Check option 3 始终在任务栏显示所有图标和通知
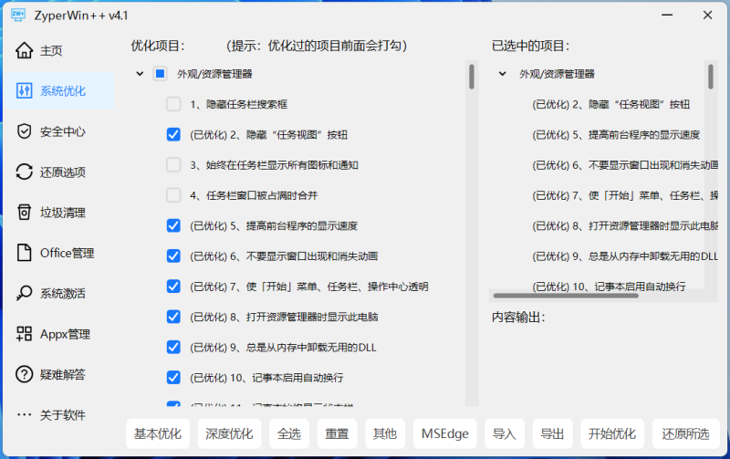 pos(173,165)
